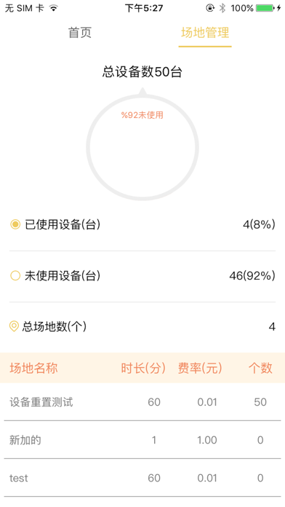Tap the battery icon in status bar
The height and width of the screenshot is (507, 285).
(x=265, y=8)
